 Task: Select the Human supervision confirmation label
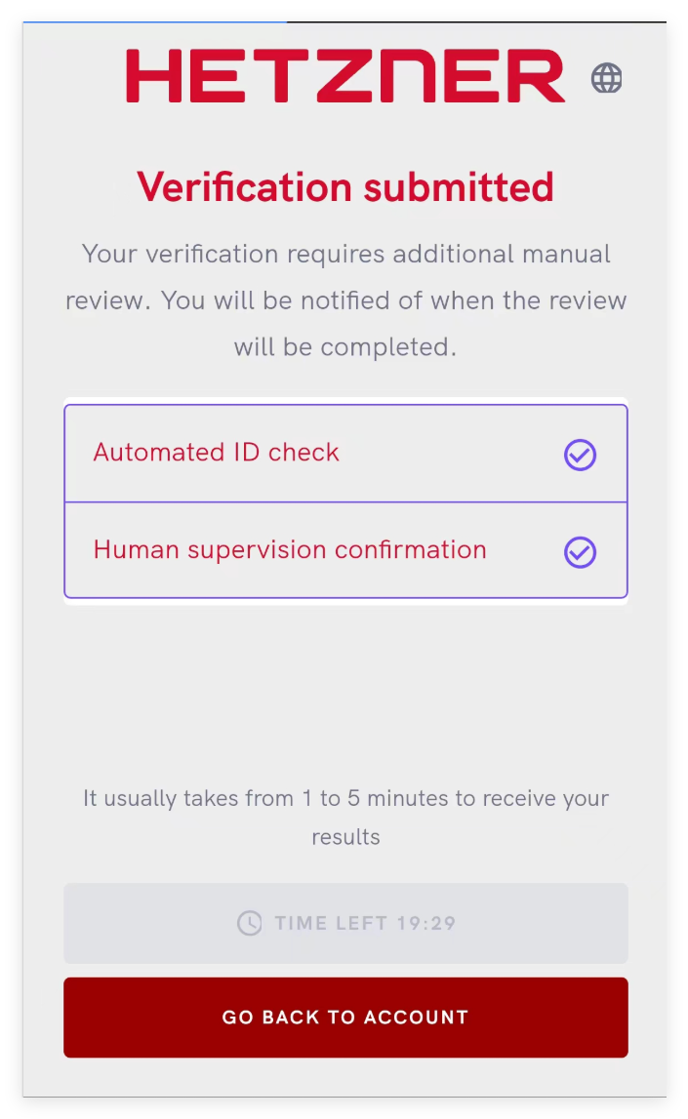[290, 550]
